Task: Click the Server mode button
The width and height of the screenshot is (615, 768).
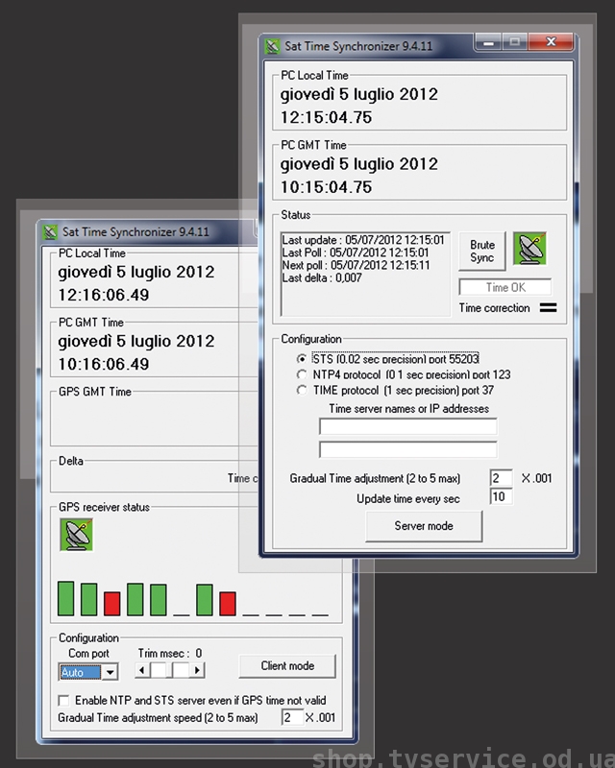Action: point(423,526)
